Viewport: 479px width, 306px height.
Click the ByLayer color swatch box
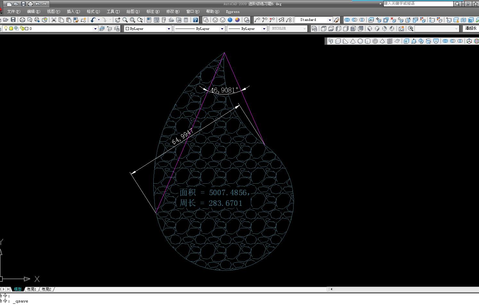127,29
